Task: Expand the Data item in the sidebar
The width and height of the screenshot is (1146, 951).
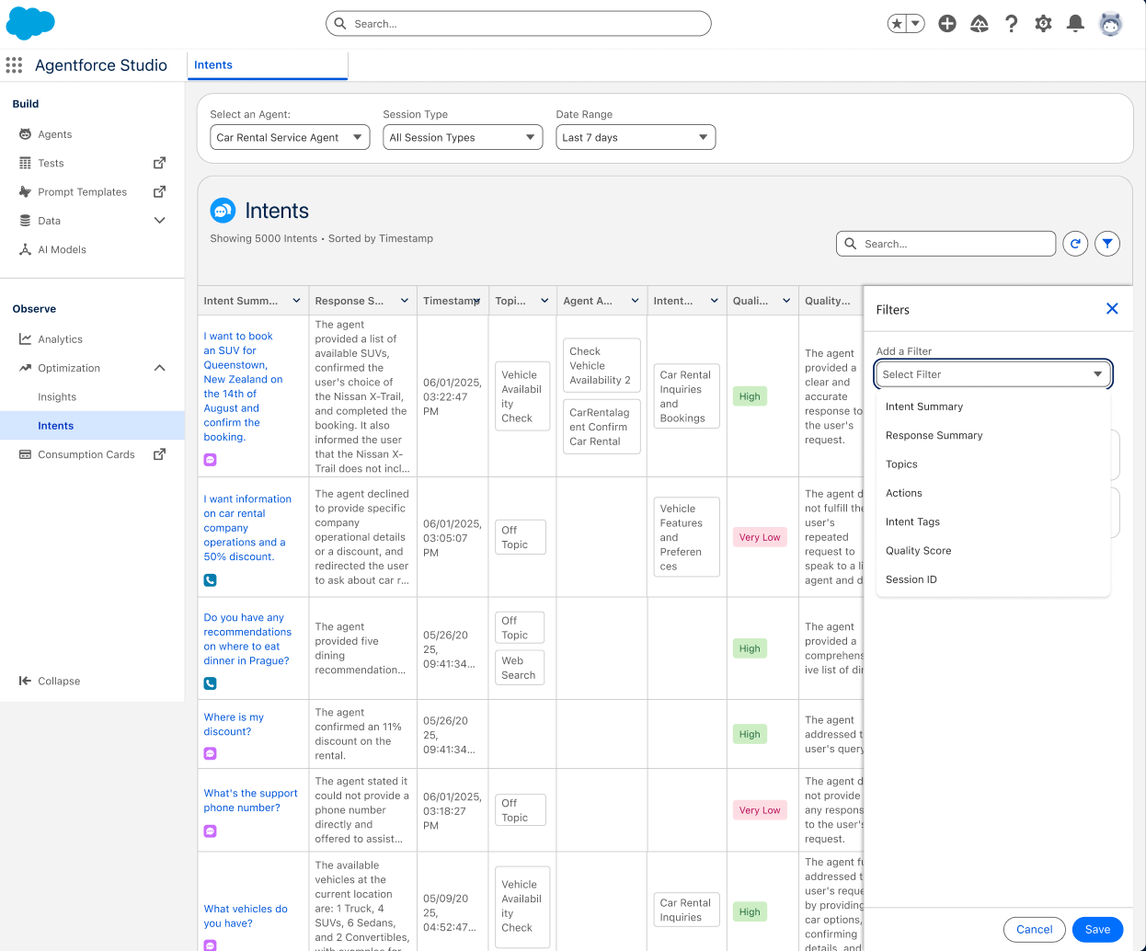Action: tap(159, 220)
